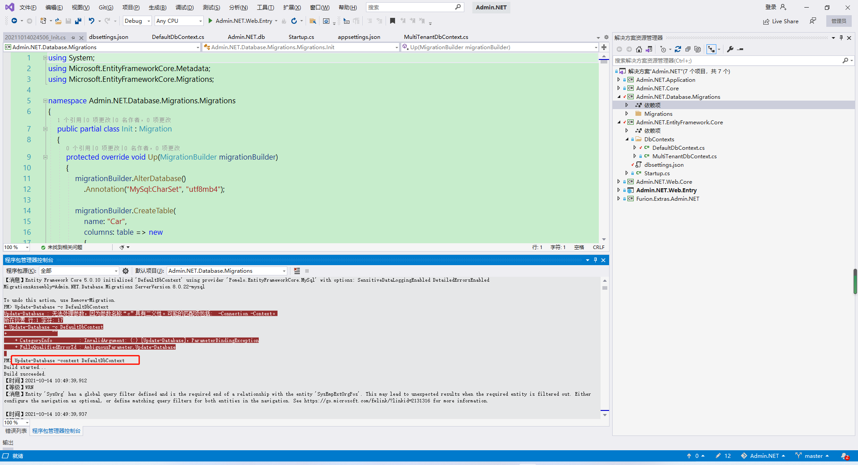The height and width of the screenshot is (465, 858).
Task: Open the Any CPU platform dropdown
Action: tap(201, 21)
